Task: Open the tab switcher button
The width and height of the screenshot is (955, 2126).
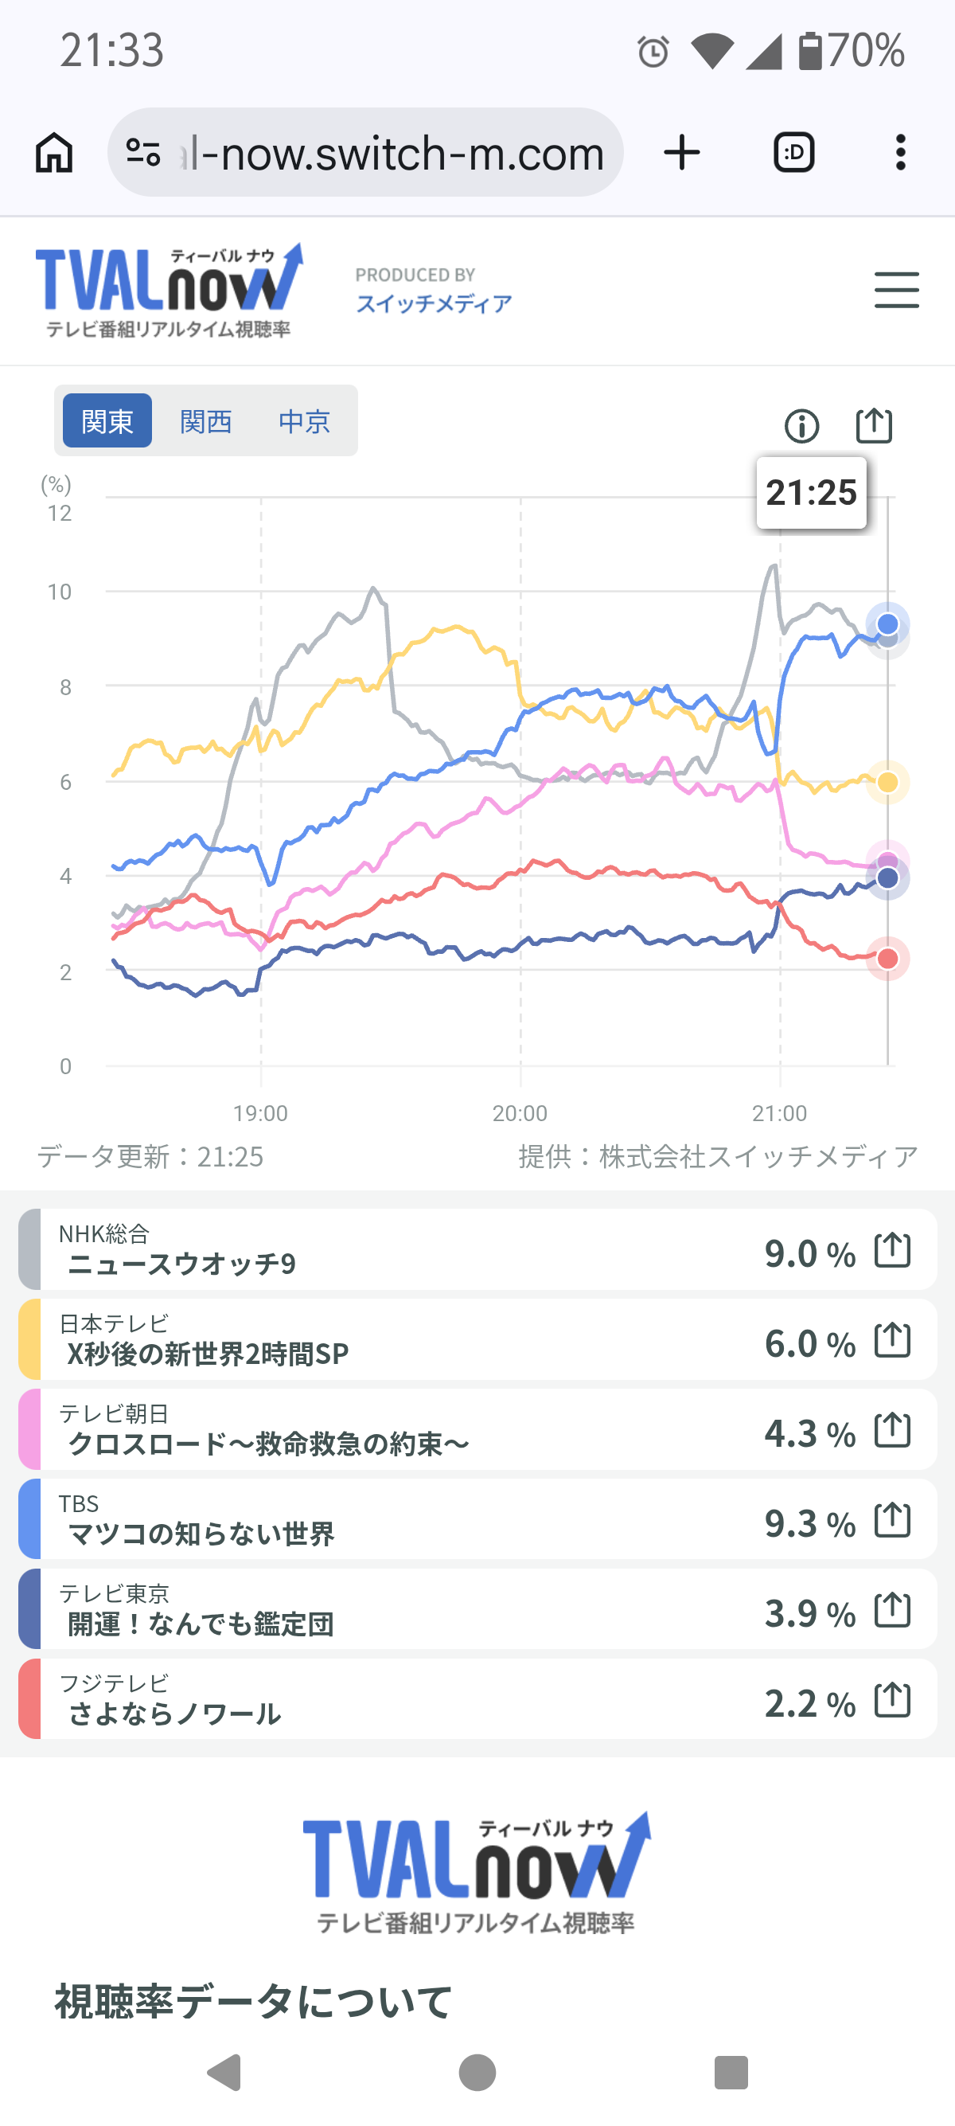Action: tap(794, 153)
